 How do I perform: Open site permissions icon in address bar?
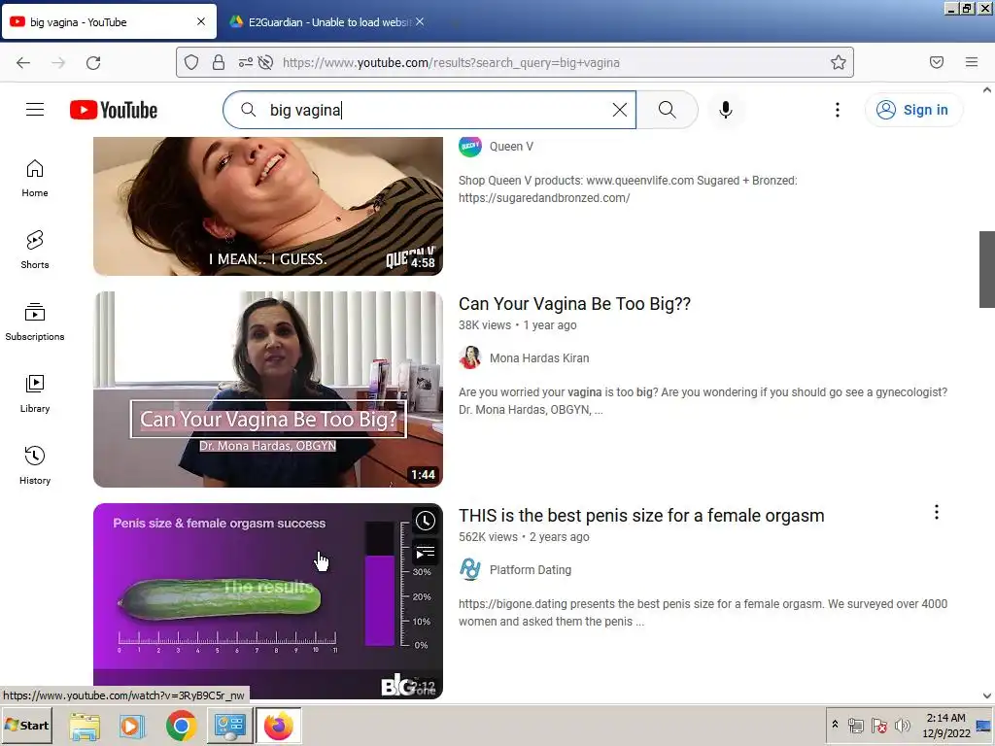point(246,62)
